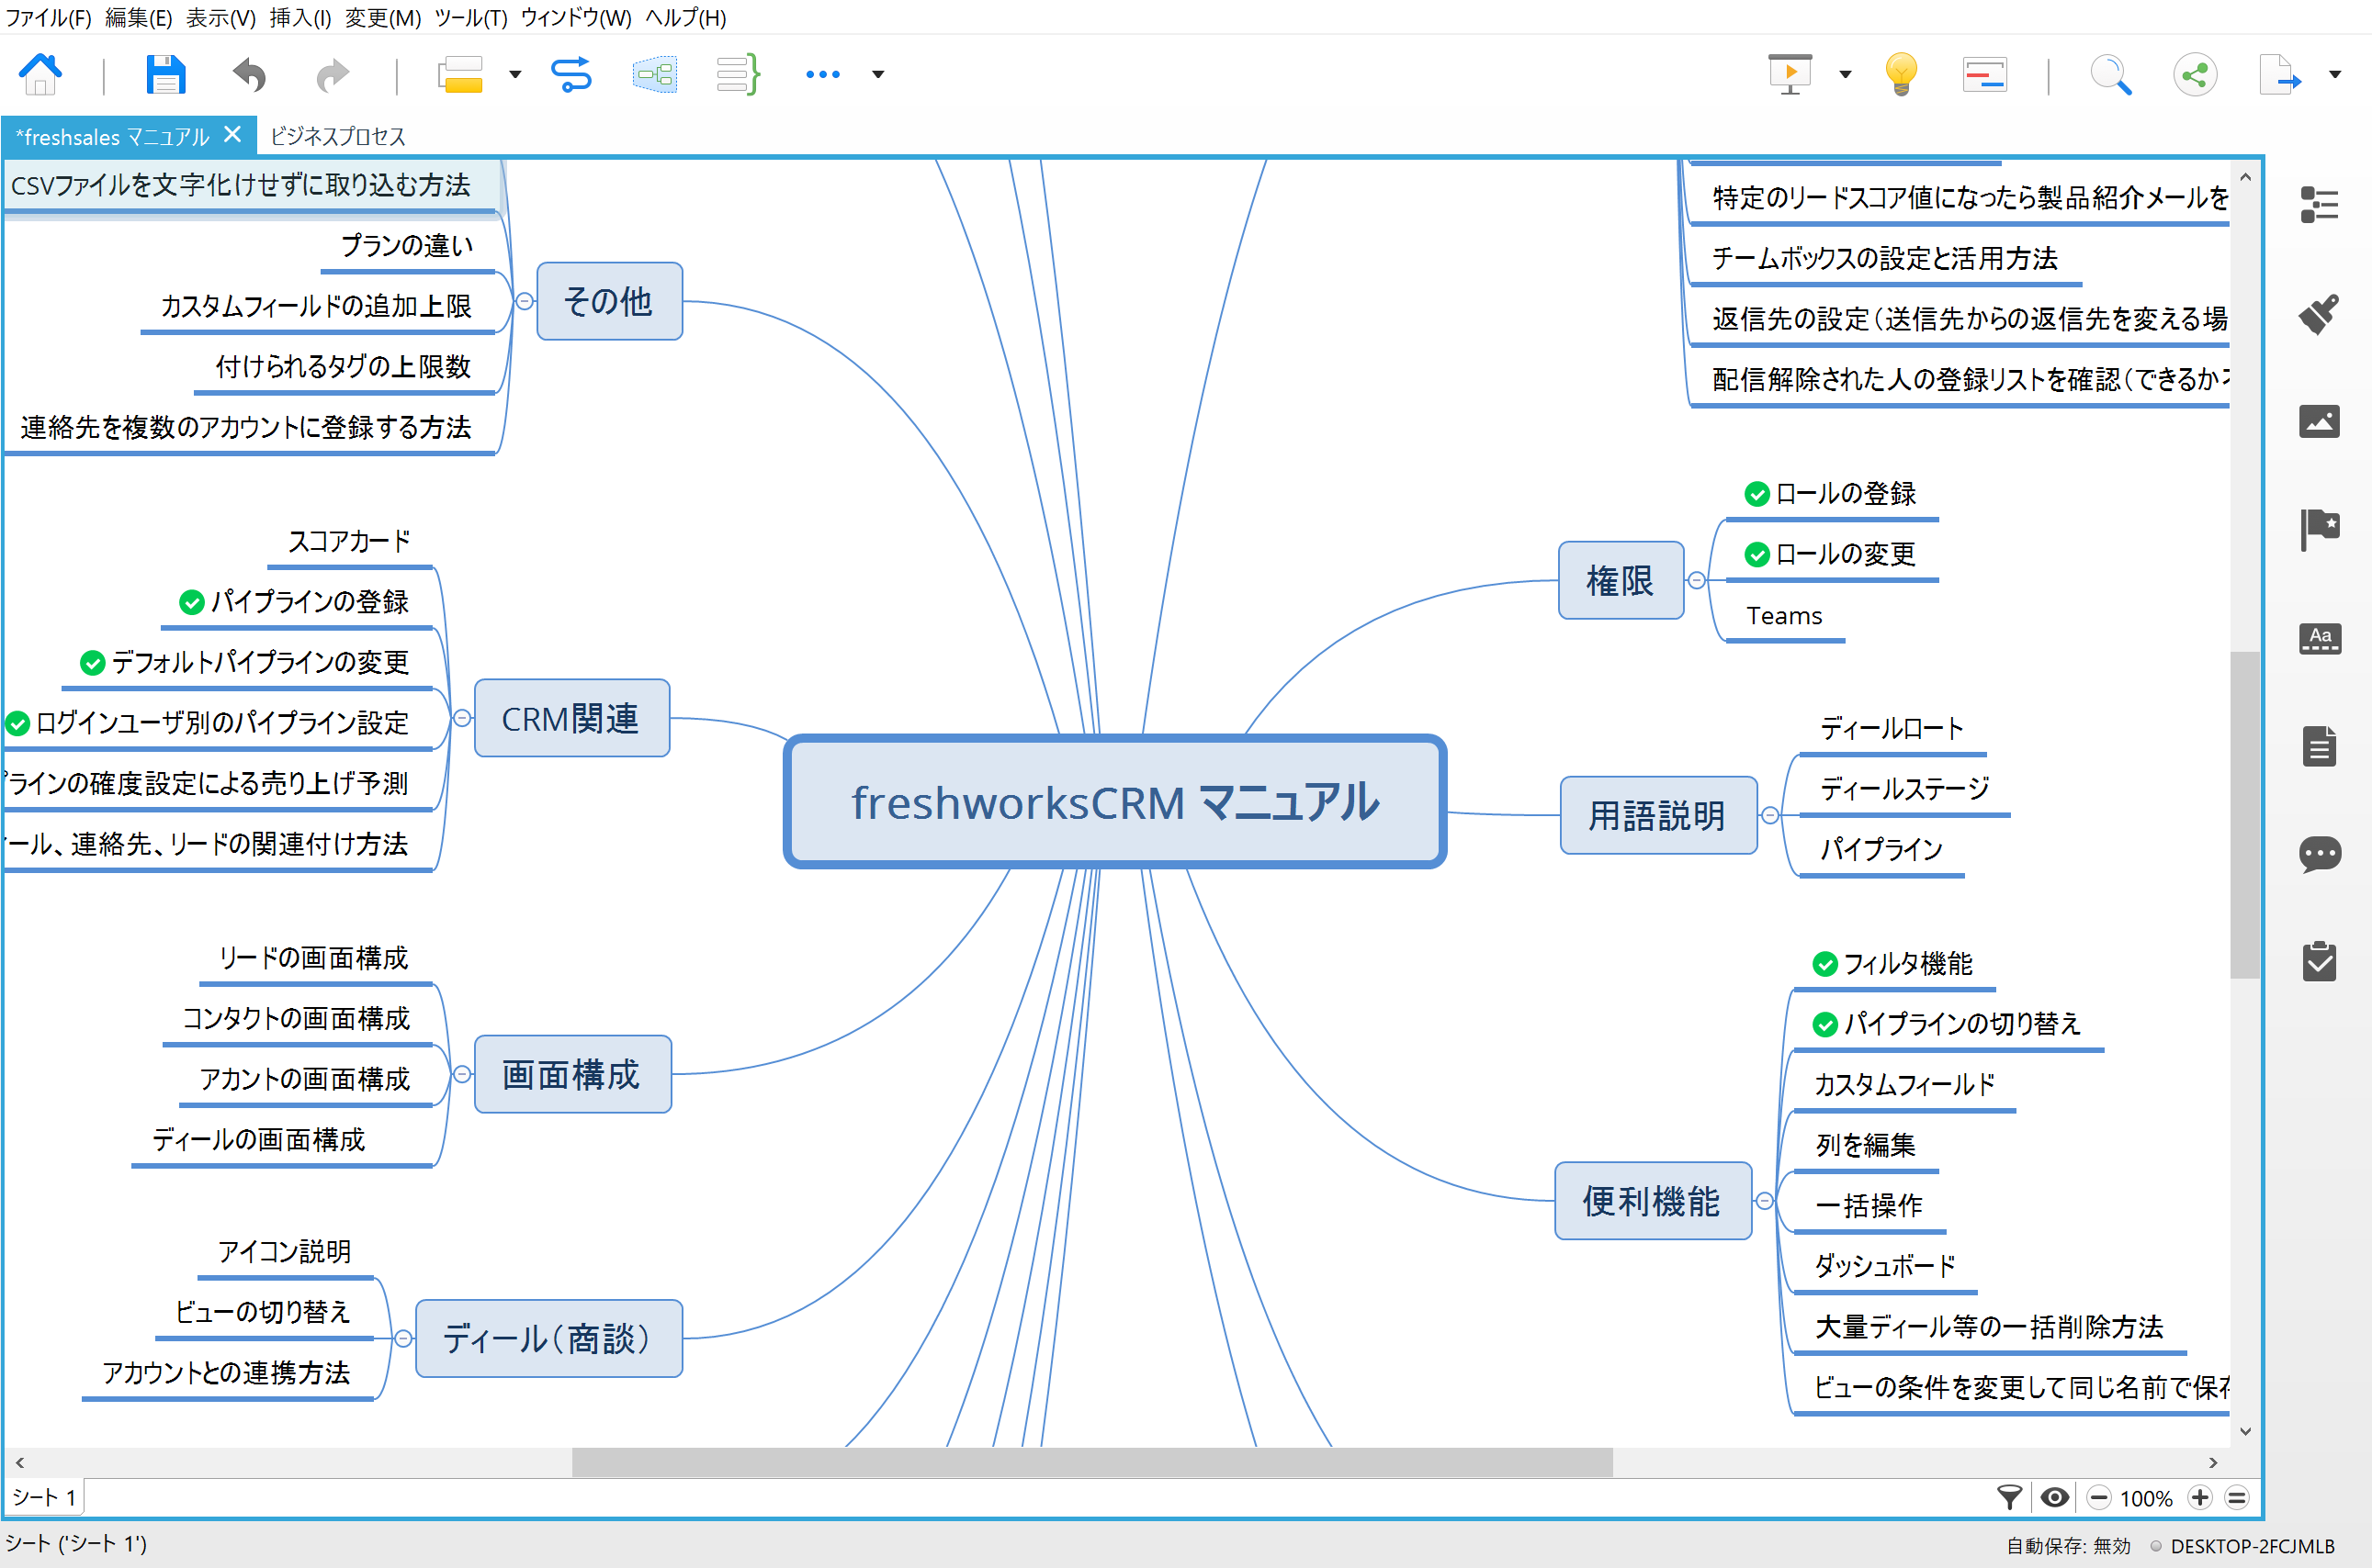Image resolution: width=2372 pixels, height=1568 pixels.
Task: Collapse the CRM関連 branch
Action: 461,718
